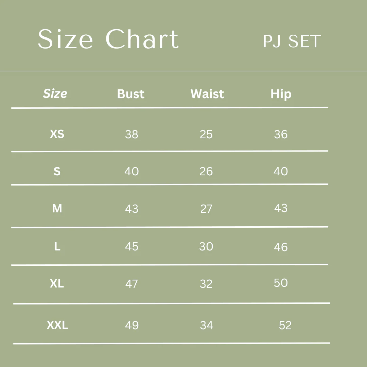Select the M size row label
This screenshot has height=367, width=367.
point(57,209)
